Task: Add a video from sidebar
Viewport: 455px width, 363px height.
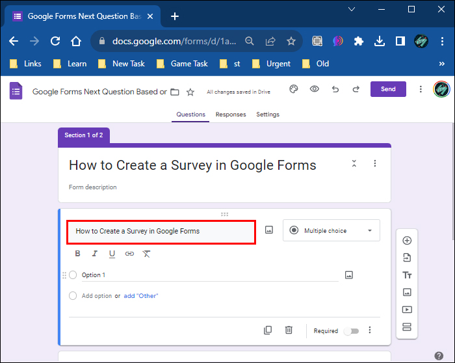Action: [x=408, y=310]
